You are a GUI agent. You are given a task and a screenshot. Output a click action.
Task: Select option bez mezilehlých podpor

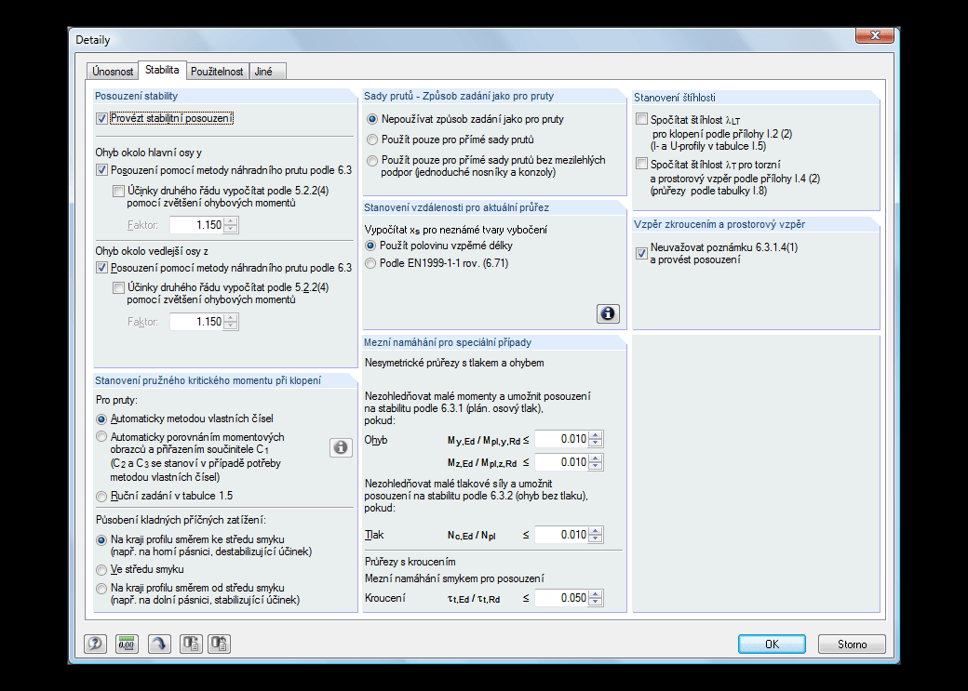coord(371,160)
